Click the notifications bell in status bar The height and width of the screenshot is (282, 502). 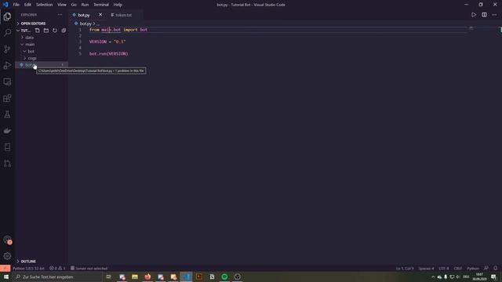click(495, 268)
